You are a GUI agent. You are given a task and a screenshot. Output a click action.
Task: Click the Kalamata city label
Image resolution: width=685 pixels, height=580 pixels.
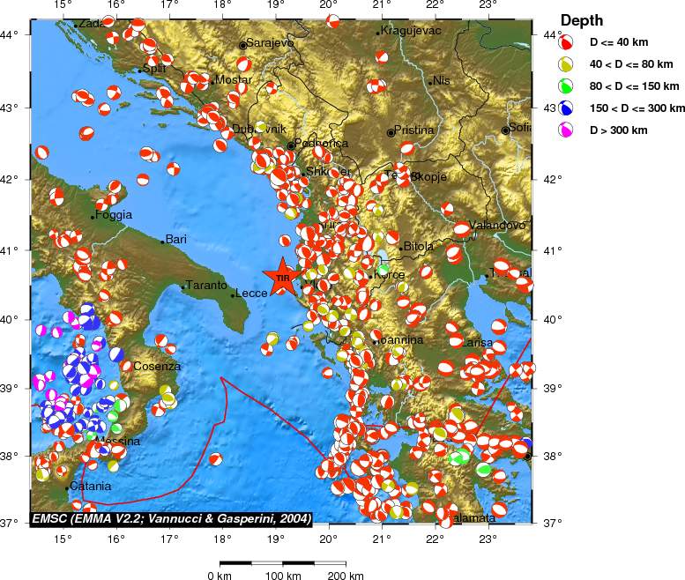pyautogui.click(x=472, y=518)
